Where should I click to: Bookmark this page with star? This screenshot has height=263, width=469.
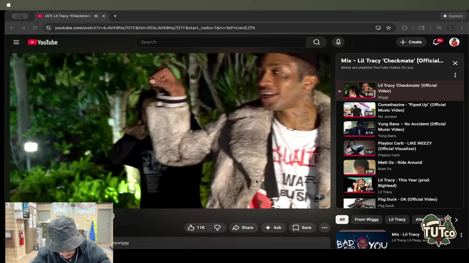(388, 28)
